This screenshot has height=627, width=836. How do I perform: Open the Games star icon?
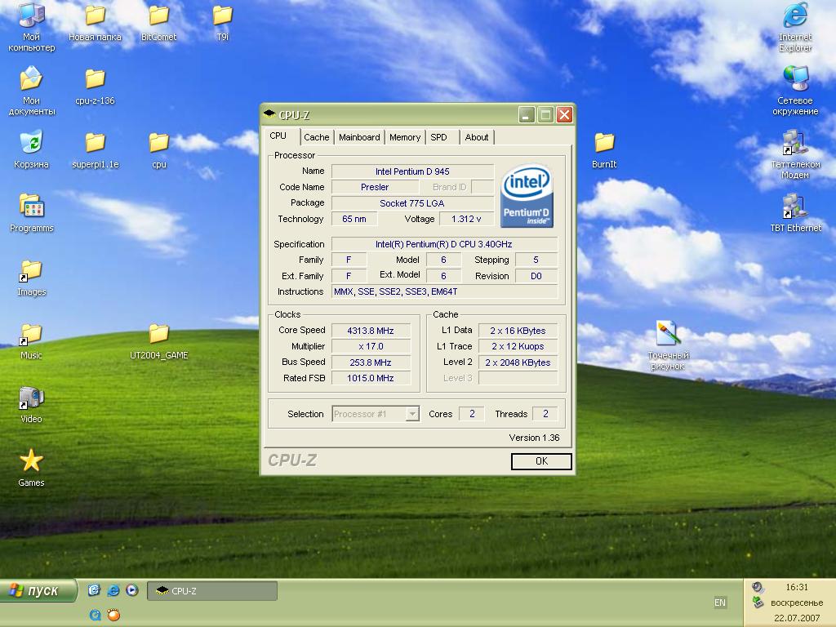point(32,468)
